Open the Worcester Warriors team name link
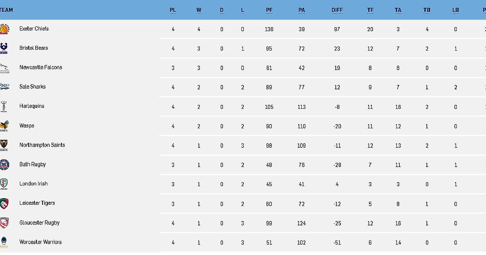 [x=40, y=242]
